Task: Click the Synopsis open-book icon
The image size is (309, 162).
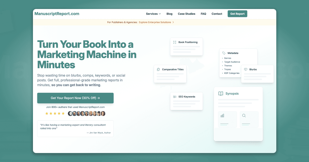Action: [x=221, y=94]
